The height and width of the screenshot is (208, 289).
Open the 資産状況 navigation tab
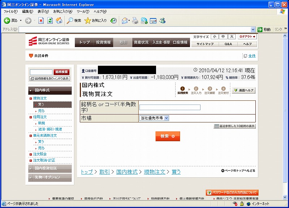[x=141, y=42]
